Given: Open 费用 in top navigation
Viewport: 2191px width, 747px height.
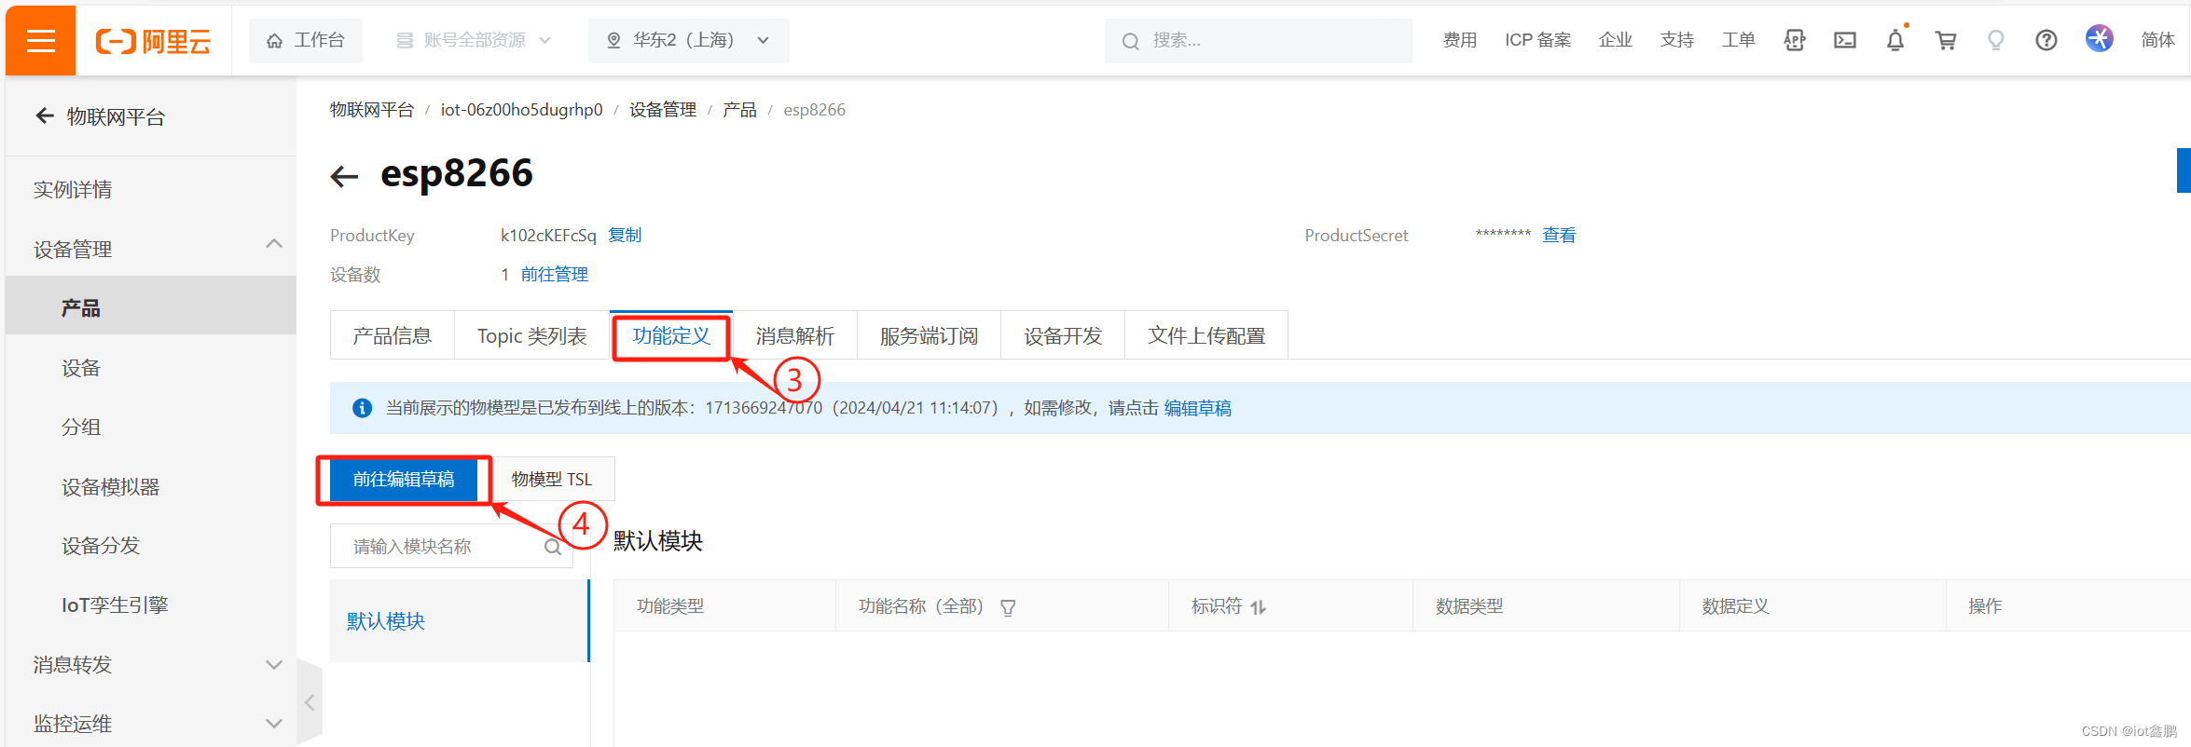Looking at the screenshot, I should [x=1460, y=40].
